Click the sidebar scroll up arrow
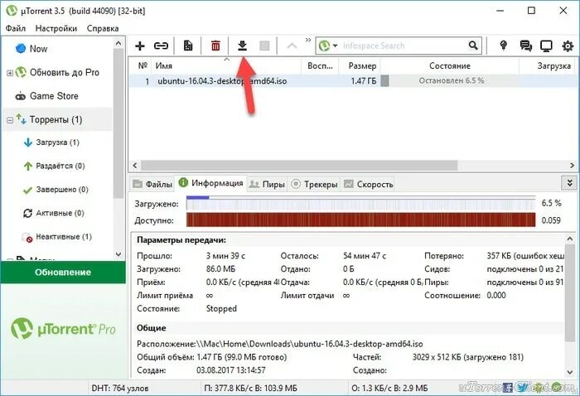 (x=118, y=43)
